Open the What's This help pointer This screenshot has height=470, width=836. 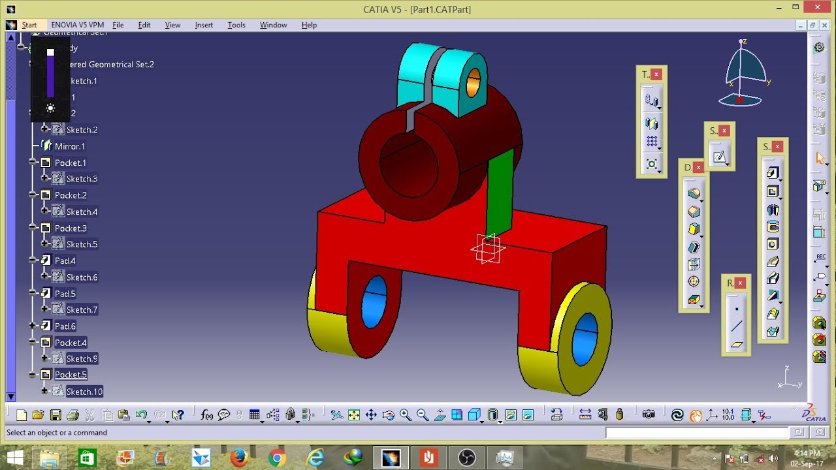178,415
